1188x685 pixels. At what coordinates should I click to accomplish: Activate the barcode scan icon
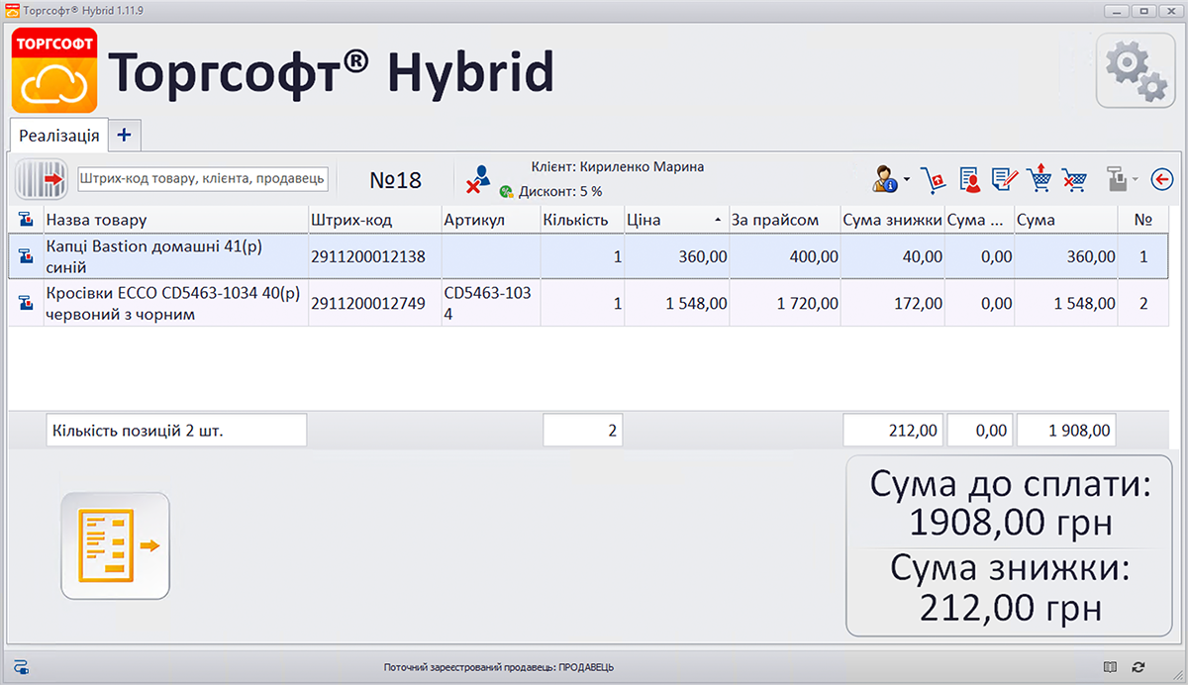click(x=40, y=178)
